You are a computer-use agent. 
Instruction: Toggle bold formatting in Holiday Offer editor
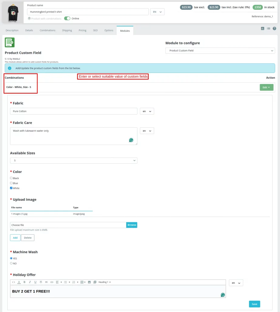(x=24, y=282)
